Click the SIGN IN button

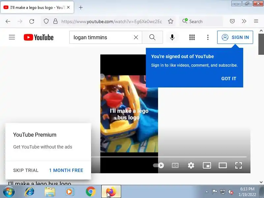(x=235, y=37)
